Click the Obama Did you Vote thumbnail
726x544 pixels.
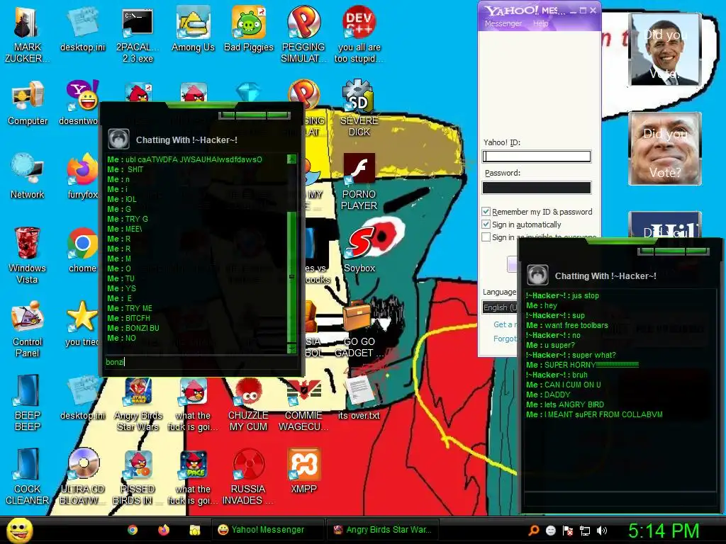coord(665,49)
